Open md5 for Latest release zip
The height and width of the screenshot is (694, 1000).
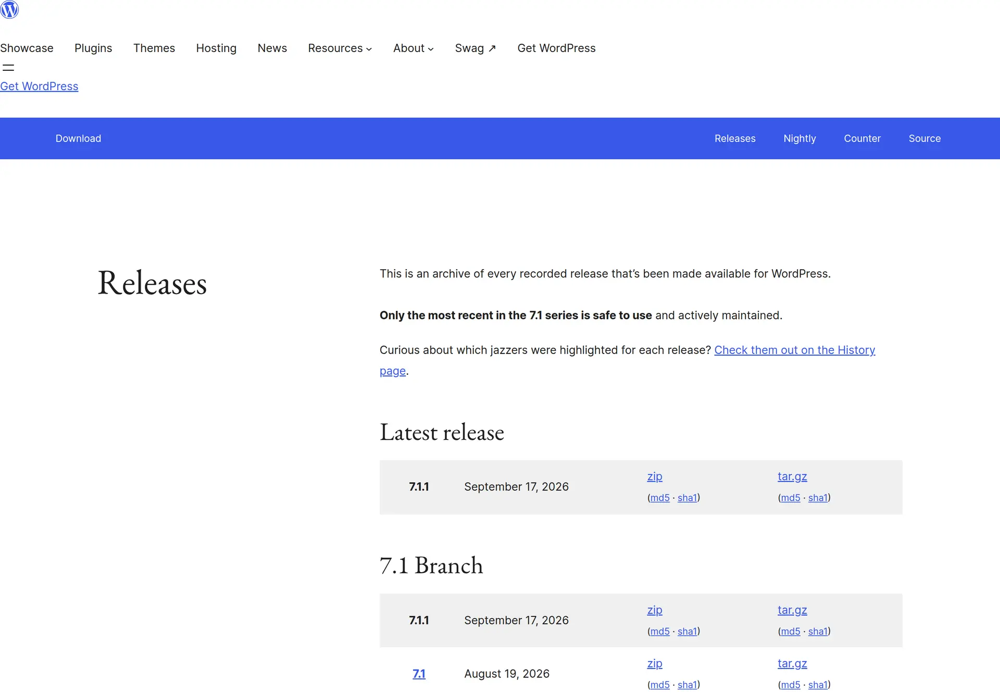660,498
